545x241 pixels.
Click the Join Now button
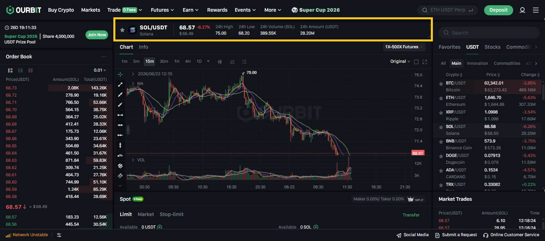[x=97, y=35]
